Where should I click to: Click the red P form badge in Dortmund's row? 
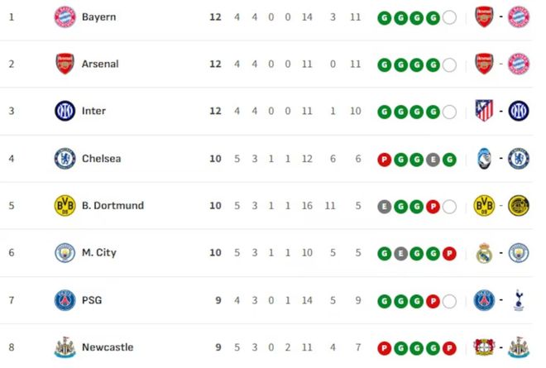point(433,205)
